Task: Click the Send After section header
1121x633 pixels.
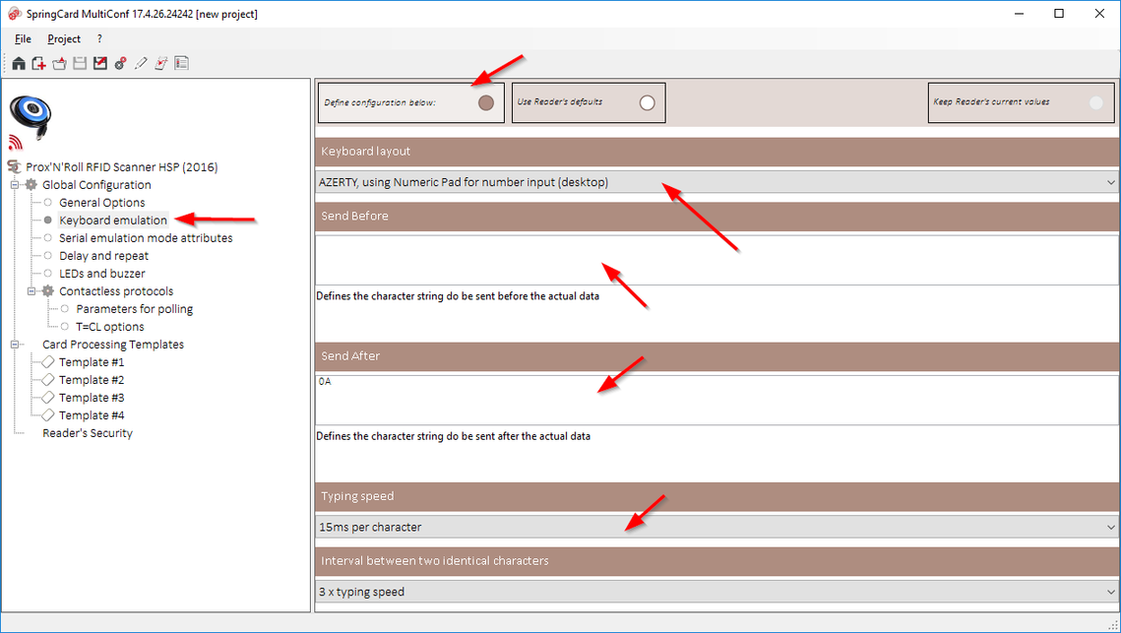Action: 716,356
